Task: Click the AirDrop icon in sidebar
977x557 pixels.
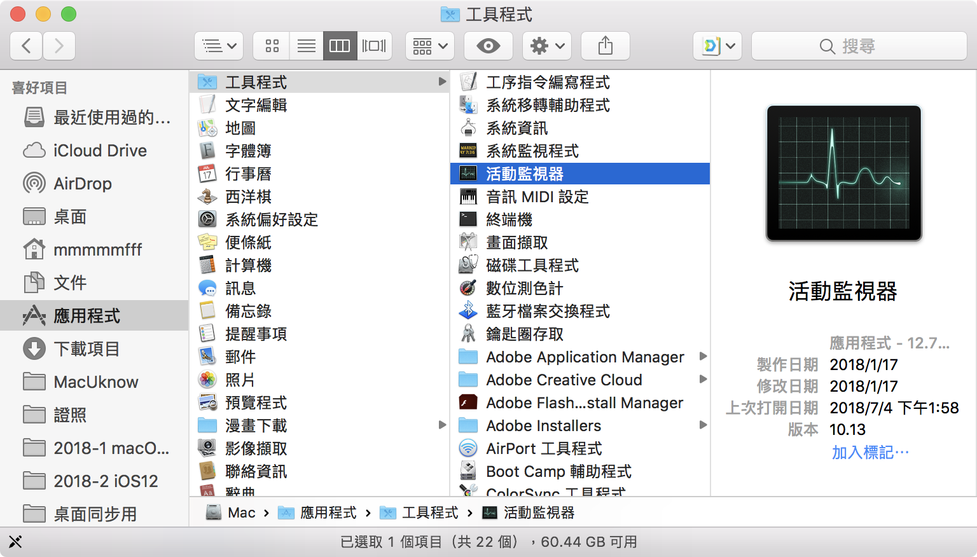Action: 34,184
